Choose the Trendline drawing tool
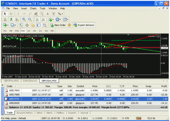Viewport: 170px width, 121px height. tap(30, 14)
